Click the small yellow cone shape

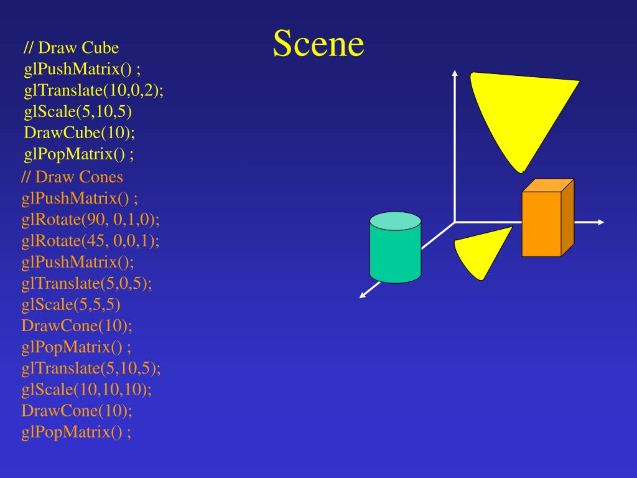tap(481, 254)
